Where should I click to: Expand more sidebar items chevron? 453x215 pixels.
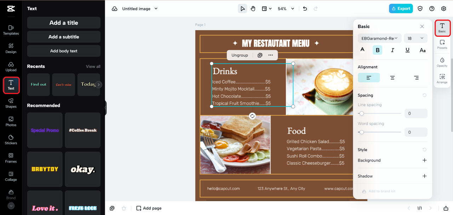tap(11, 205)
